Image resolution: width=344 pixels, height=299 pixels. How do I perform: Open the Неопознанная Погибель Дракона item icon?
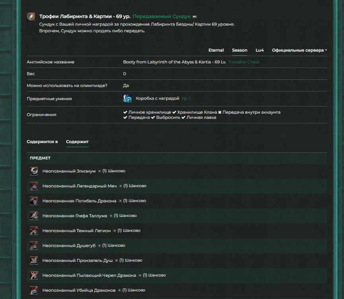[x=34, y=201]
